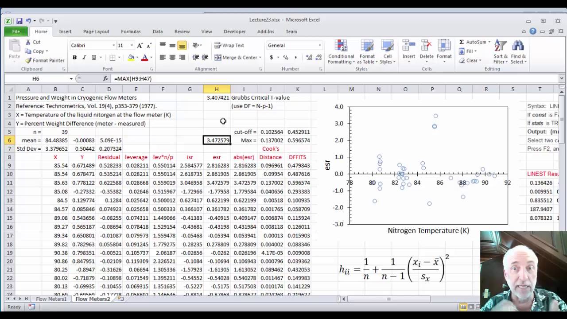Screen dimensions: 567x319
Task: Click the Increase Font Size icon
Action: click(140, 45)
